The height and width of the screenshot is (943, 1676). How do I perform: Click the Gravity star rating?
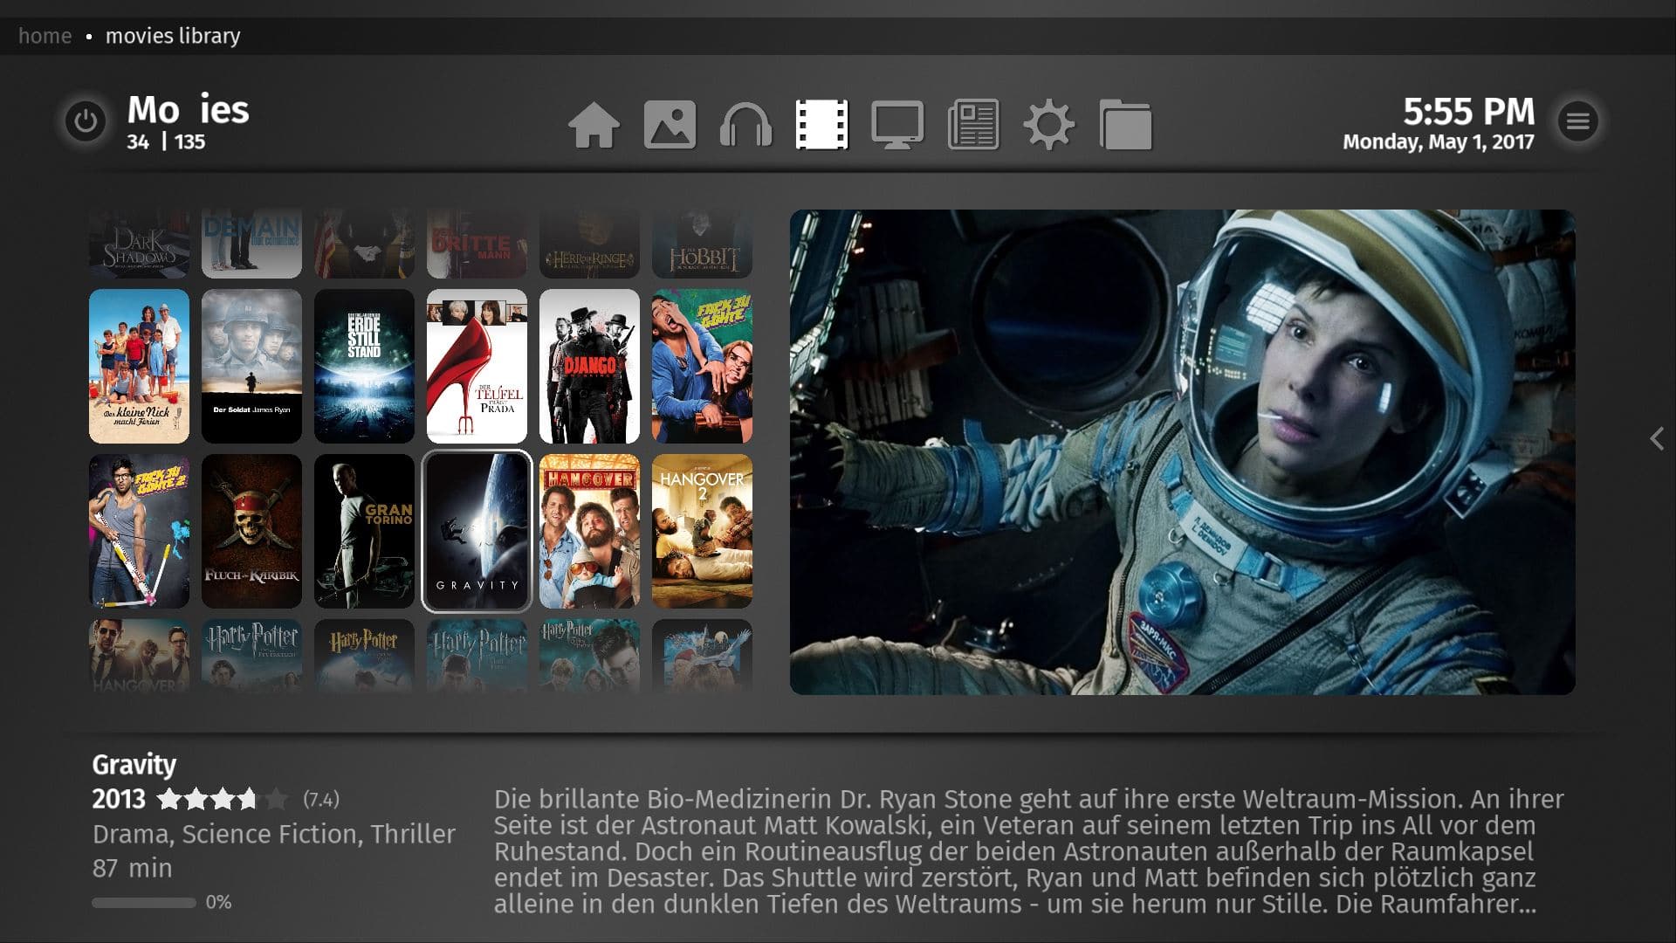222,799
